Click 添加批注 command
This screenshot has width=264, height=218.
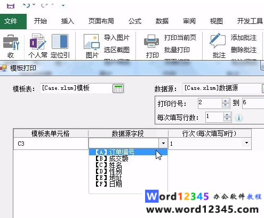pos(244,38)
